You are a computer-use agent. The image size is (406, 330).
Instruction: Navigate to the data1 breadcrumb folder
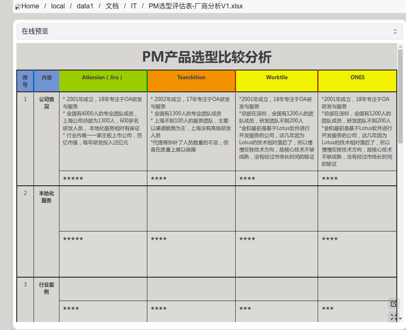point(85,6)
